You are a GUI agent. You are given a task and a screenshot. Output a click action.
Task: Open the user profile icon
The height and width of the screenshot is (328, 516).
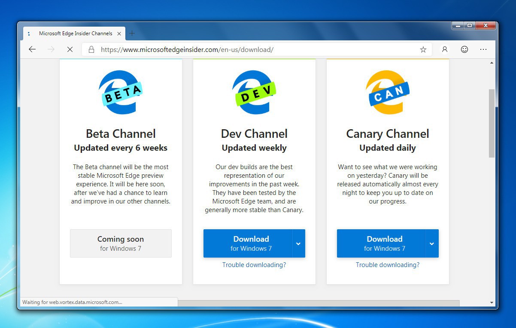point(445,49)
